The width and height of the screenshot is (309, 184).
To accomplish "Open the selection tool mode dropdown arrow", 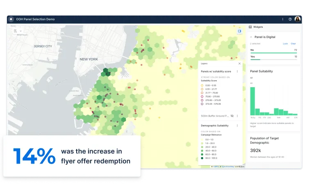I will point(20,31).
